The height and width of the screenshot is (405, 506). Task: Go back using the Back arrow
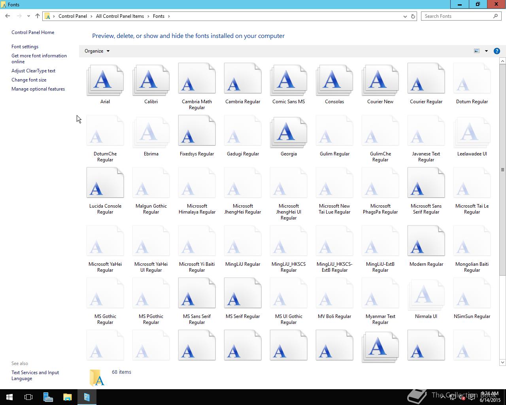tap(8, 16)
